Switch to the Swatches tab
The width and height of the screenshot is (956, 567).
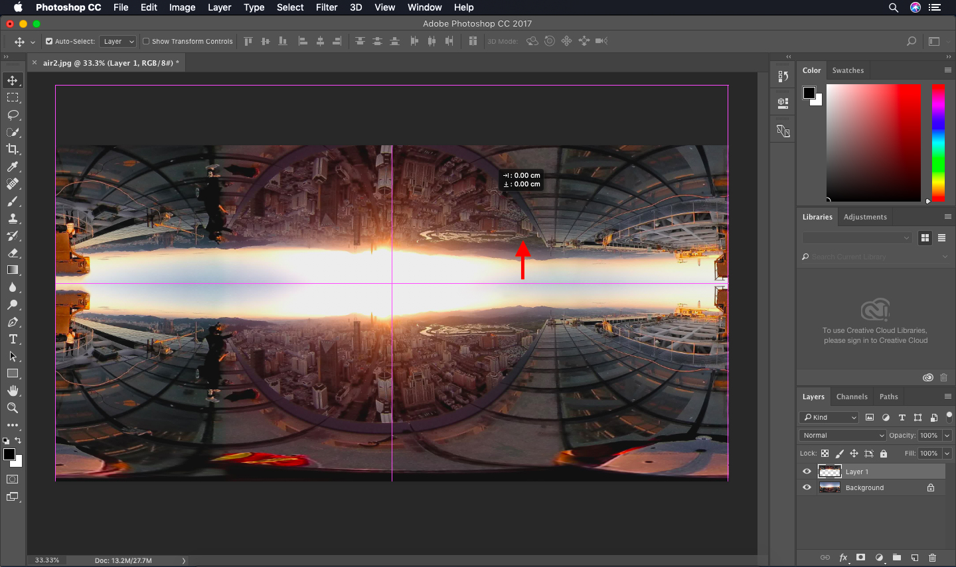click(x=848, y=70)
